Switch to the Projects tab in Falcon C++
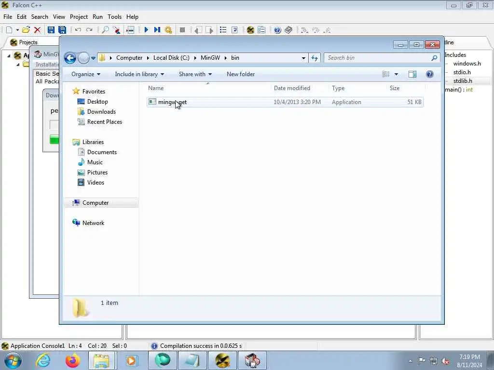 point(24,42)
